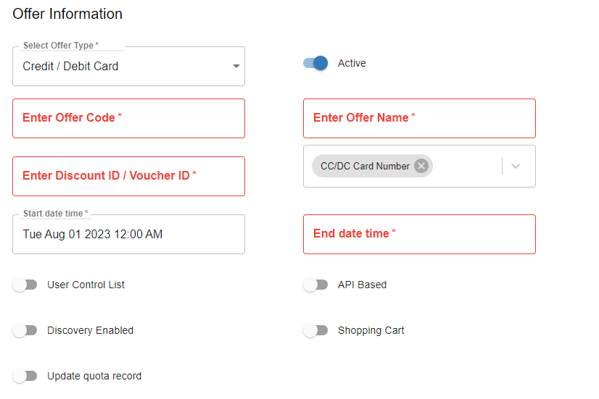Focus the Enter Offer Code field
This screenshot has width=599, height=399.
pyautogui.click(x=128, y=118)
